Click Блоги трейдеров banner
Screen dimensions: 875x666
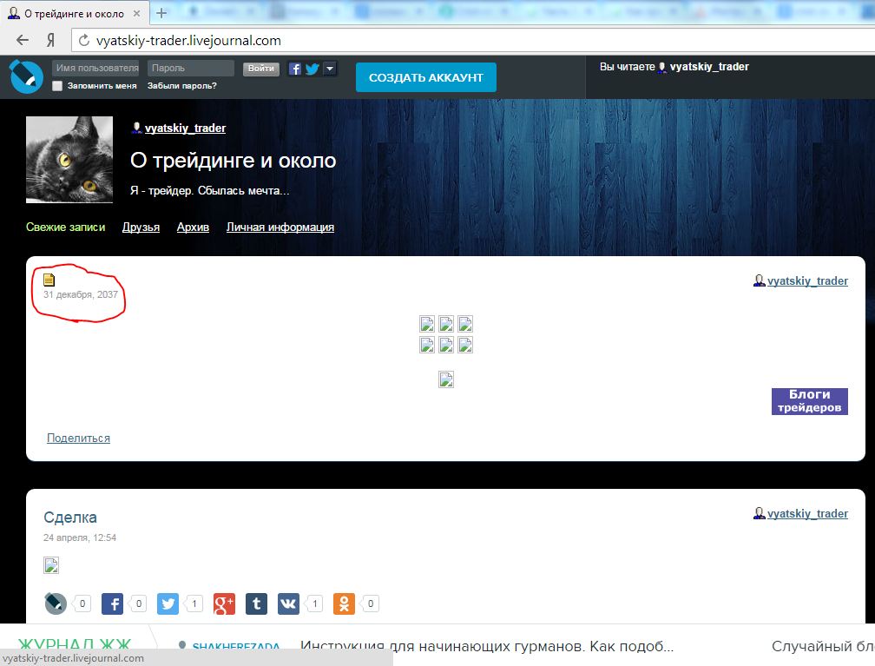810,401
